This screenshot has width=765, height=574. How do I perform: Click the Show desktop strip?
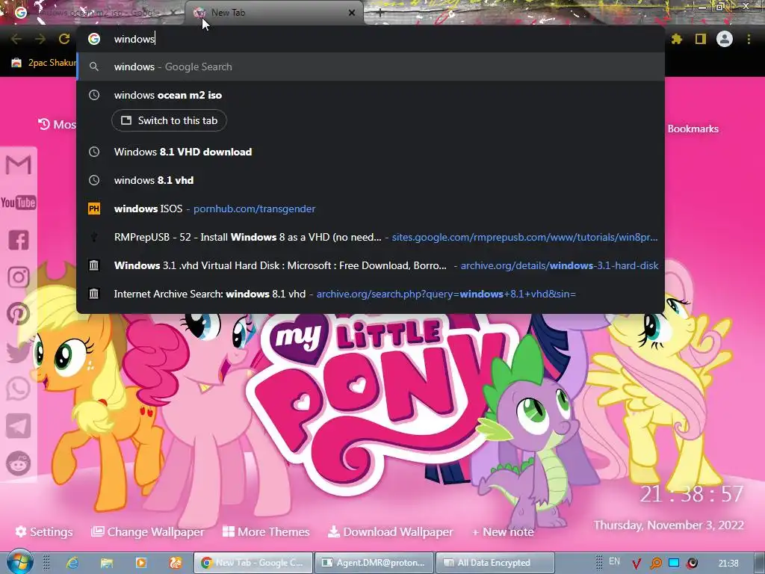click(x=760, y=563)
